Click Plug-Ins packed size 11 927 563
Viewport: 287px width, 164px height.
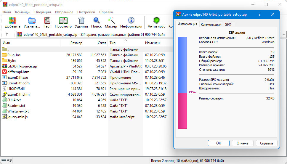[x=98, y=55]
